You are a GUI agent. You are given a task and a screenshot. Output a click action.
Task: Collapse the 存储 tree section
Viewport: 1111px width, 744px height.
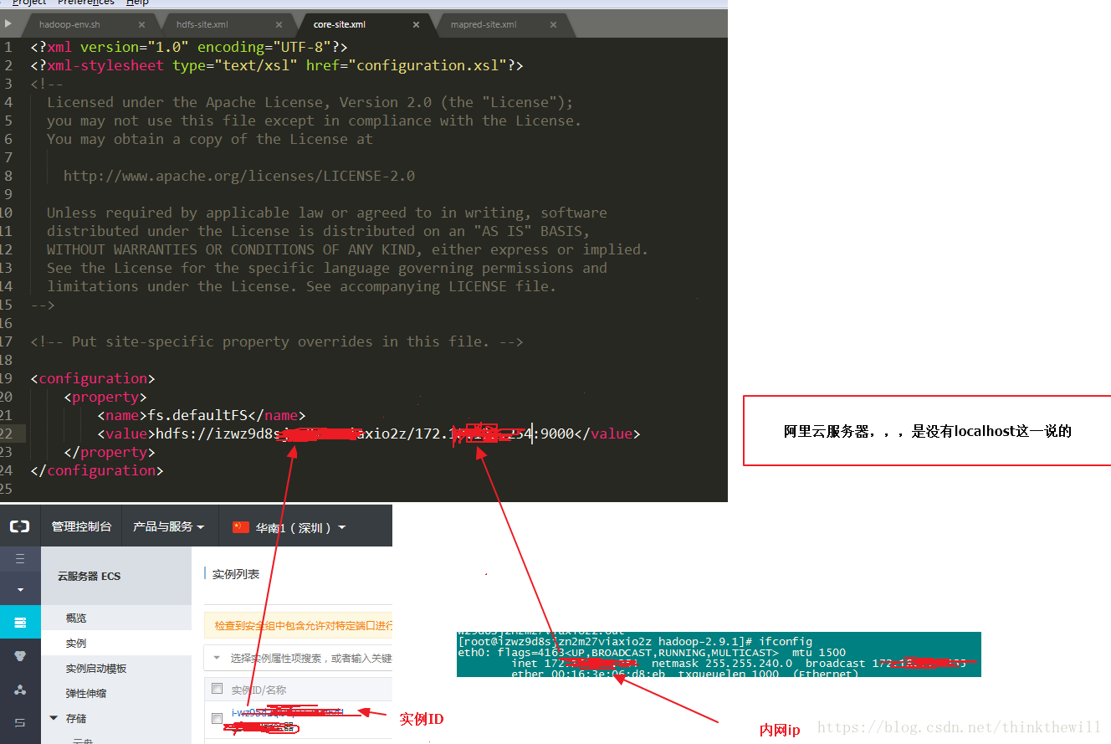click(x=54, y=718)
